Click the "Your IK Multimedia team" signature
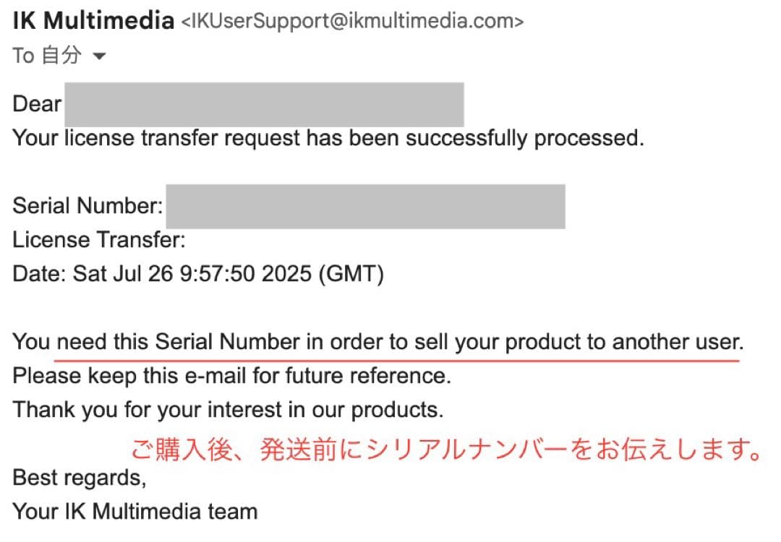 coord(135,512)
